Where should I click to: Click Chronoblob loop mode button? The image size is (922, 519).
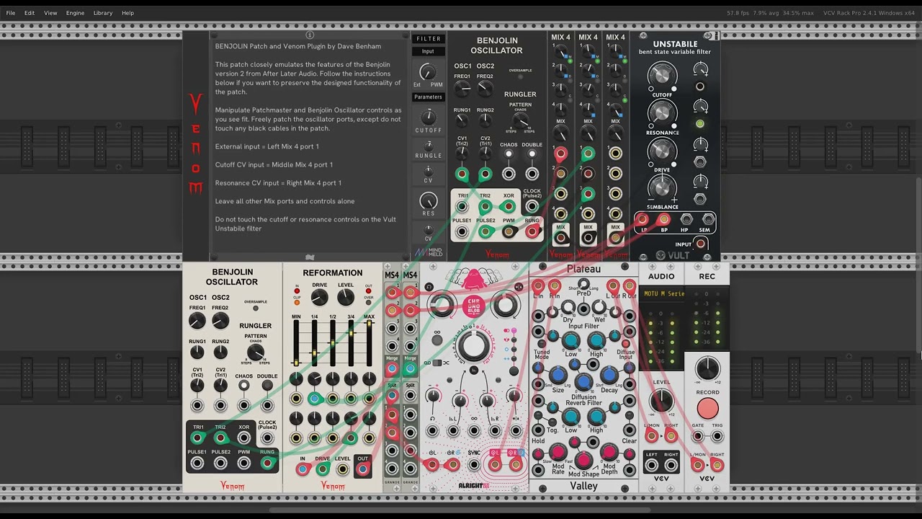(429, 287)
